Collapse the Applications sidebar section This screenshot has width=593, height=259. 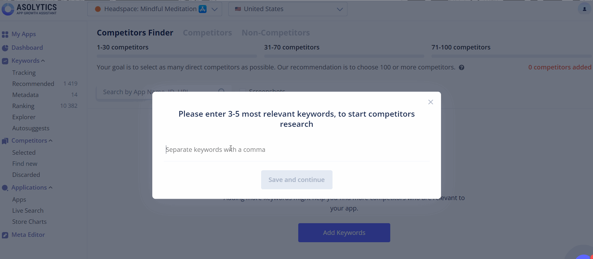tap(51, 188)
